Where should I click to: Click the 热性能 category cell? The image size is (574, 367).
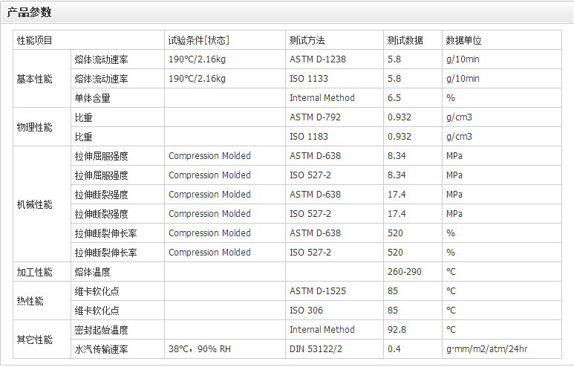coord(30,301)
